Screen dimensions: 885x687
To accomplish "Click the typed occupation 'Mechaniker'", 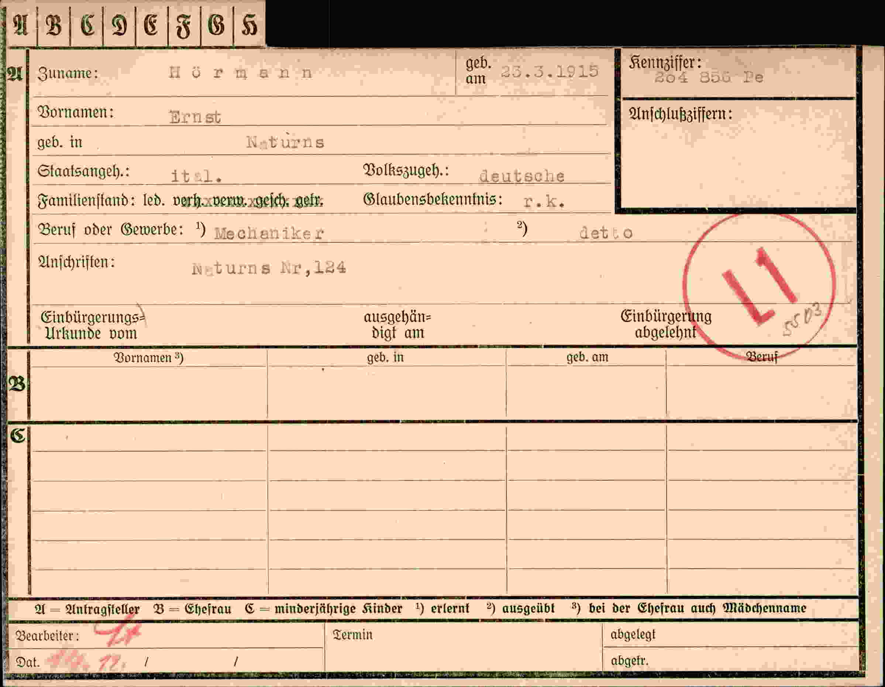I will click(269, 233).
